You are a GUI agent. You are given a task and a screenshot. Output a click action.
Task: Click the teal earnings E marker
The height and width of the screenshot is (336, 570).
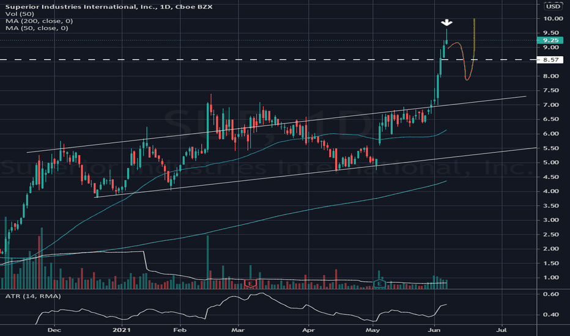(x=380, y=283)
